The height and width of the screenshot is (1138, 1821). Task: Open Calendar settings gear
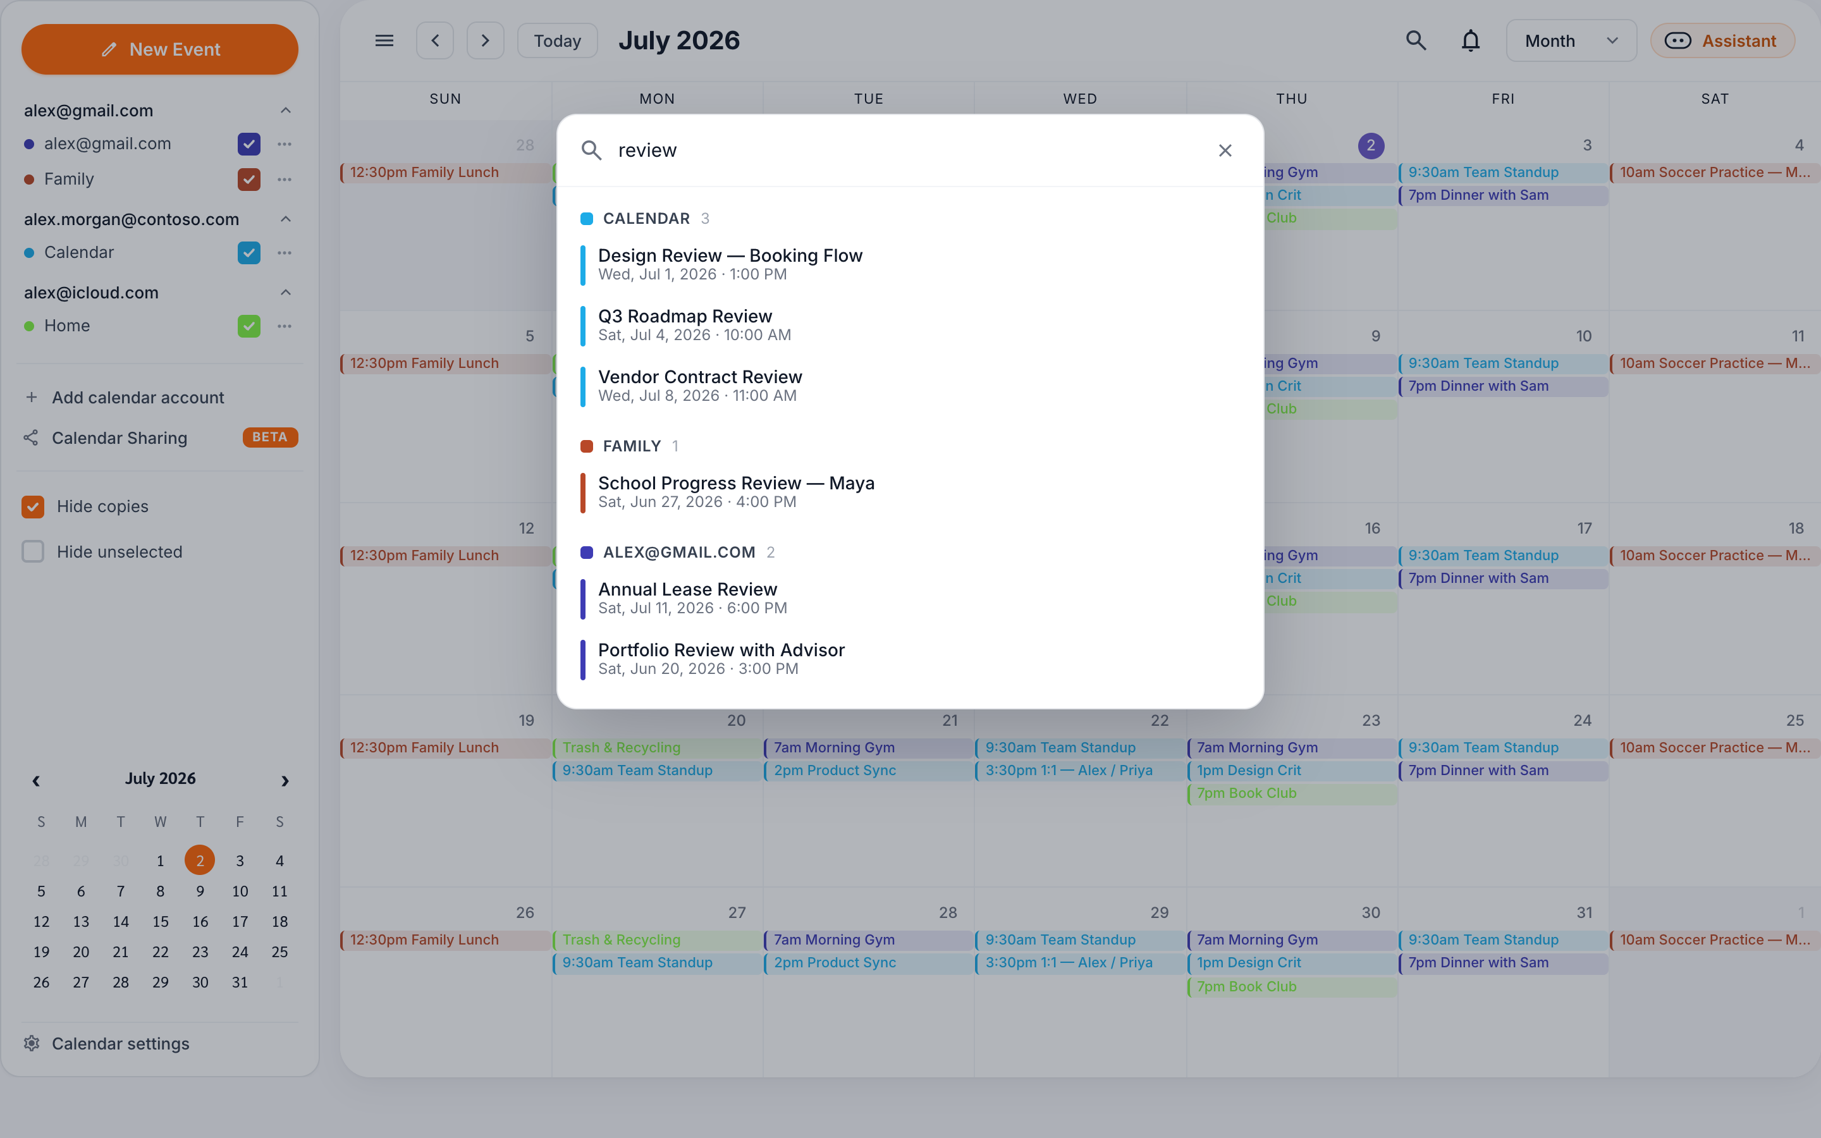click(32, 1043)
